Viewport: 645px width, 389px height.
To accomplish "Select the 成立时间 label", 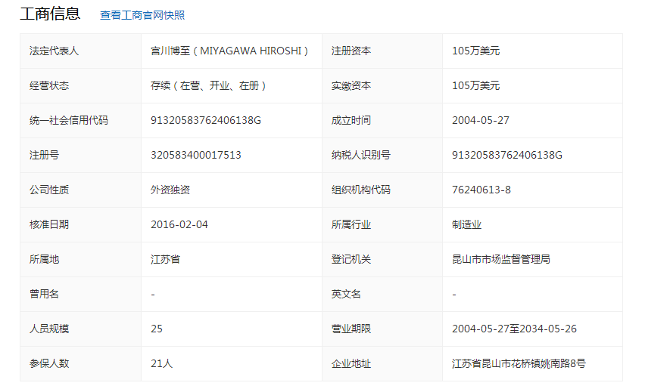I will 351,120.
